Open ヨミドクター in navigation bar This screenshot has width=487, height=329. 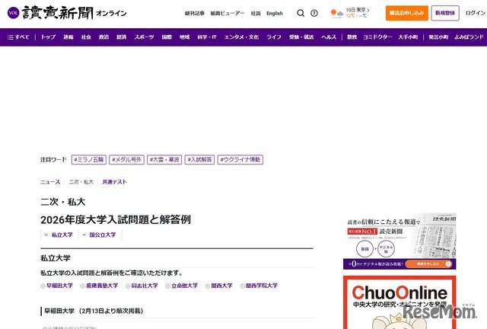click(377, 37)
